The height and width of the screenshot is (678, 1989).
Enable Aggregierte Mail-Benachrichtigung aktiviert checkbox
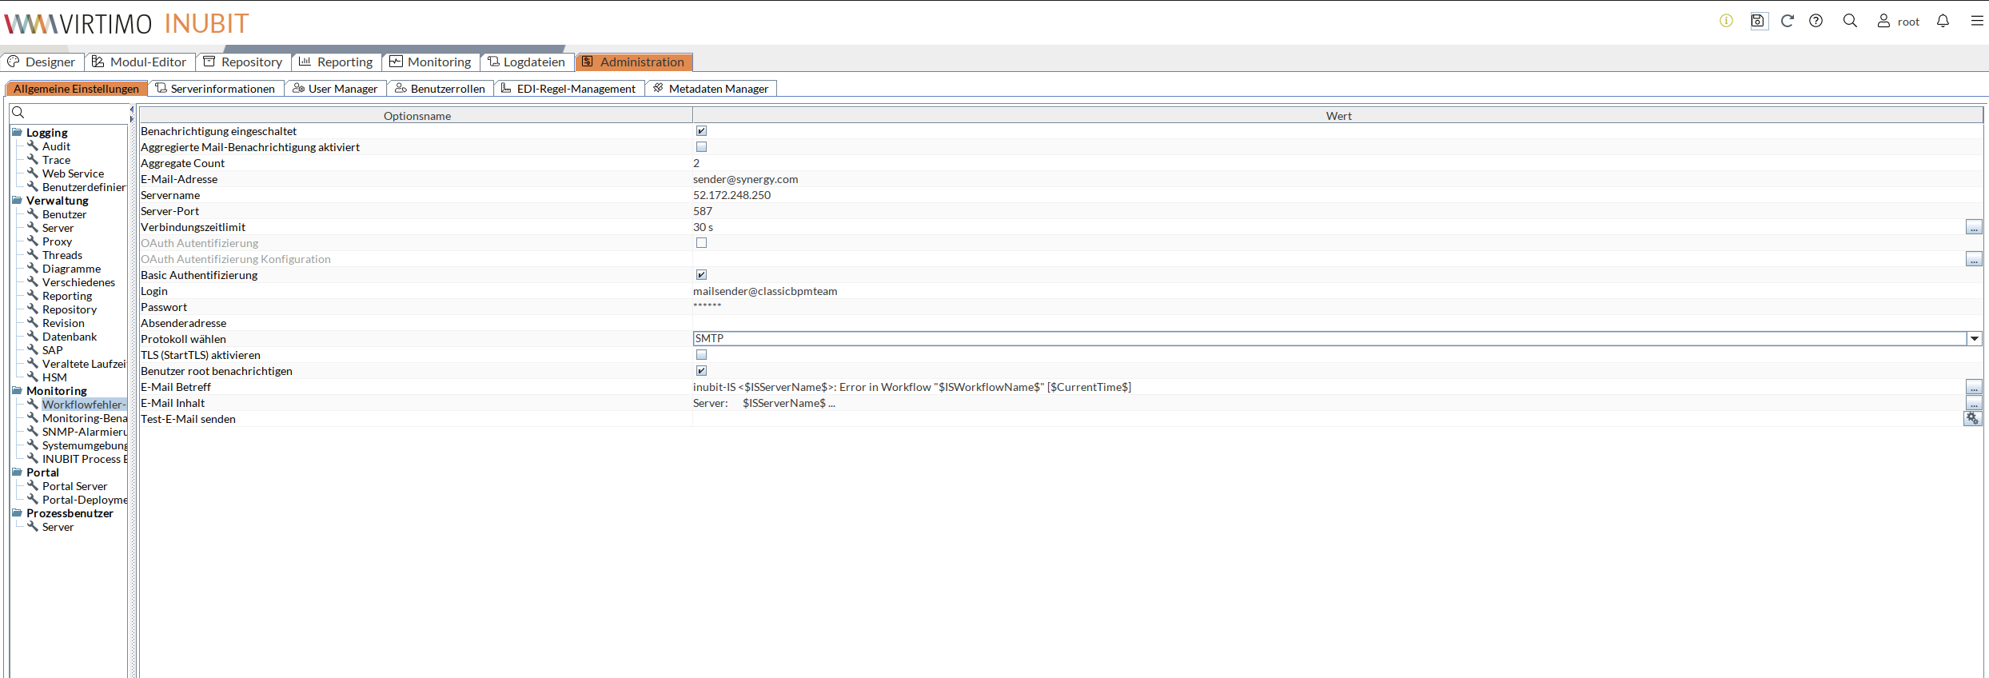point(701,147)
